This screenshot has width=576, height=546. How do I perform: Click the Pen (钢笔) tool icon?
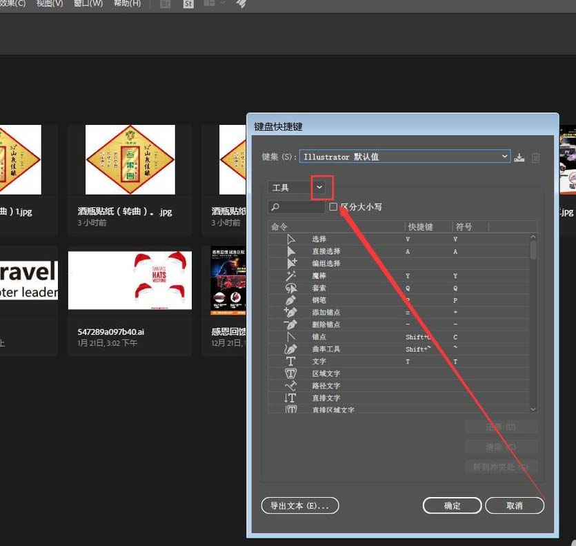pyautogui.click(x=290, y=300)
